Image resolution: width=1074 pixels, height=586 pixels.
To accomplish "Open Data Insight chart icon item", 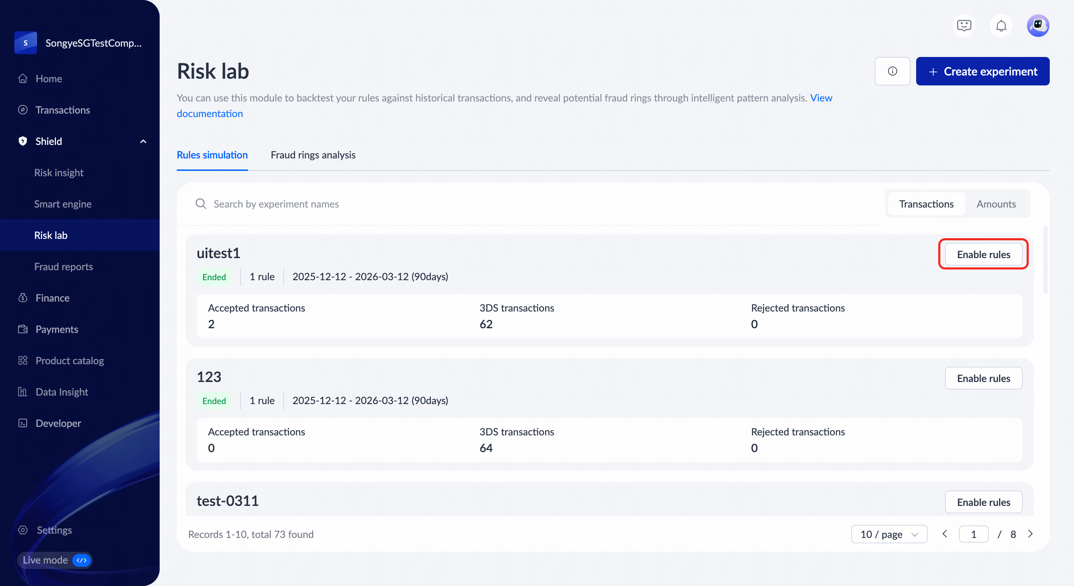I will 23,392.
